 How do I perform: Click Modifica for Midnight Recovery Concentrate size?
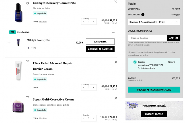point(43,22)
